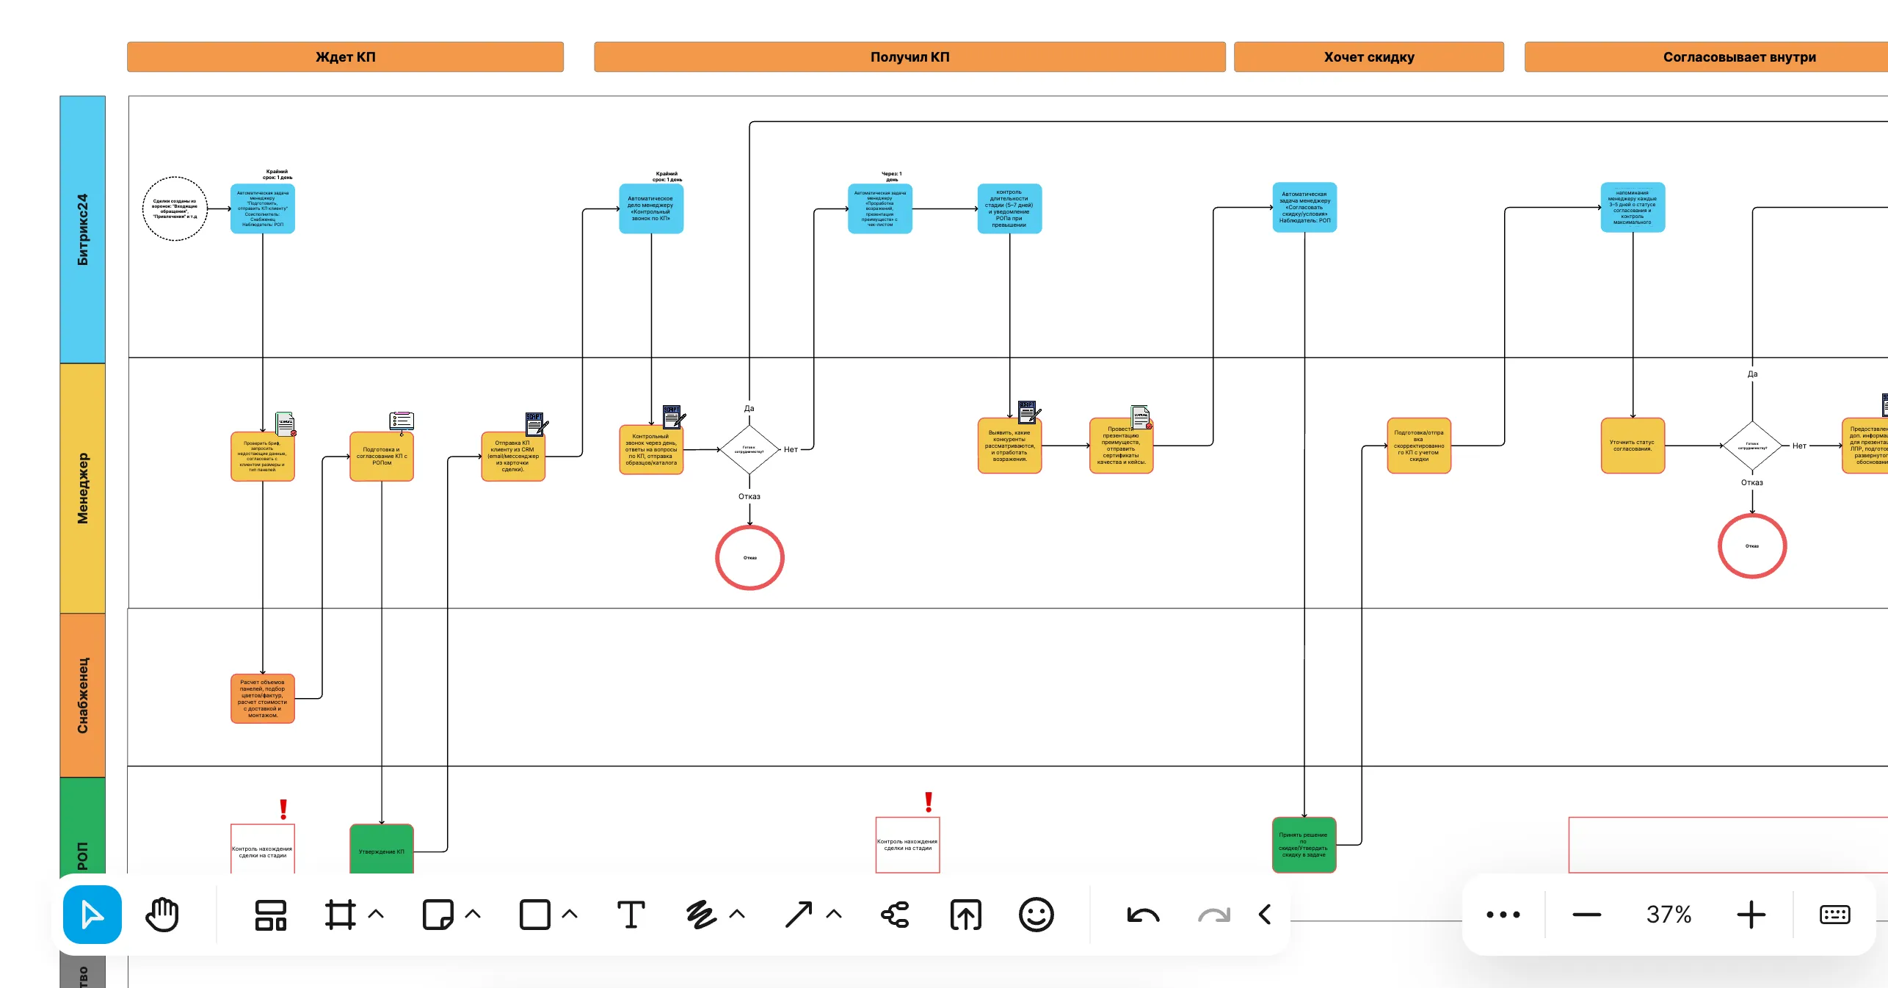This screenshot has height=988, width=1888.
Task: Activate the hand pan tool
Action: pyautogui.click(x=162, y=915)
